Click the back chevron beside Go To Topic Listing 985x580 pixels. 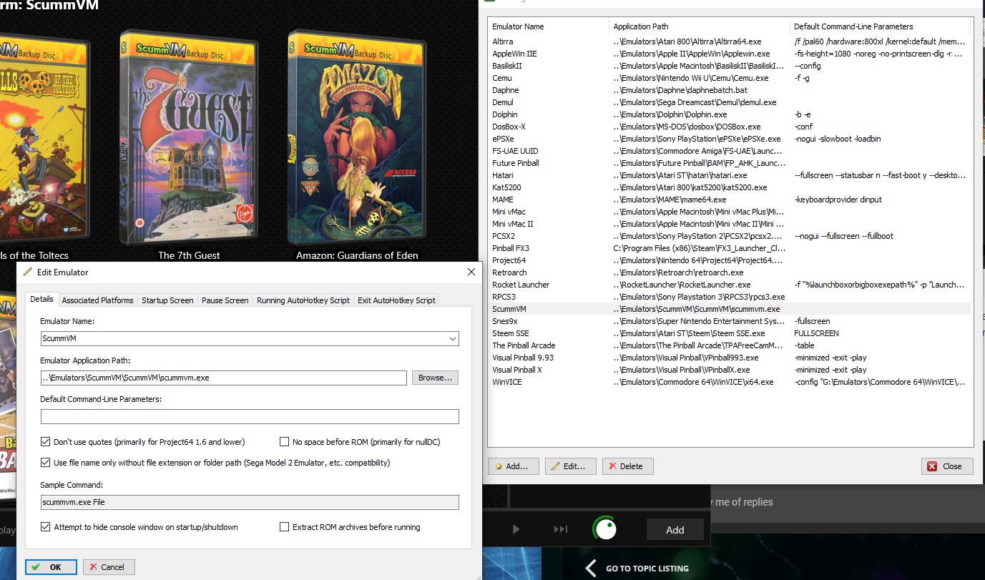pos(591,568)
